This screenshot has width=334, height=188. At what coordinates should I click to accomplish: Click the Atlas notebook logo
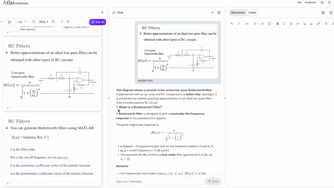16,3
